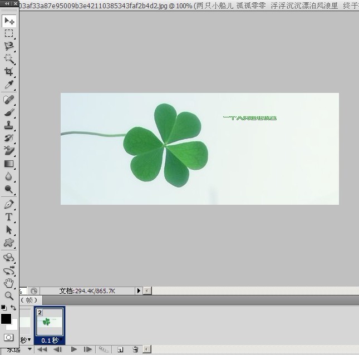Select the Path Selection tool
The height and width of the screenshot is (355, 359).
(9, 230)
